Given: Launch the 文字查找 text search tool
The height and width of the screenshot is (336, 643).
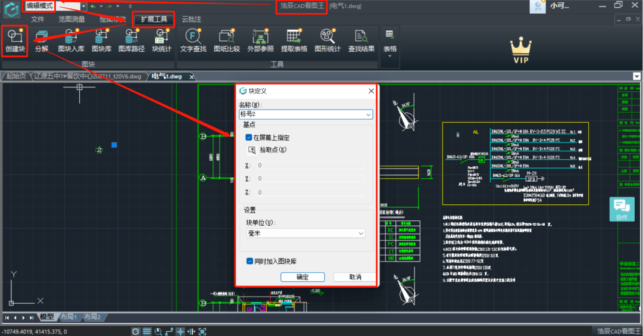Looking at the screenshot, I should pos(193,41).
